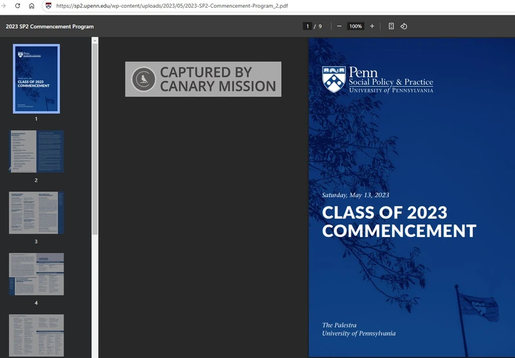
Task: Click the fit to page icon
Action: 391,26
